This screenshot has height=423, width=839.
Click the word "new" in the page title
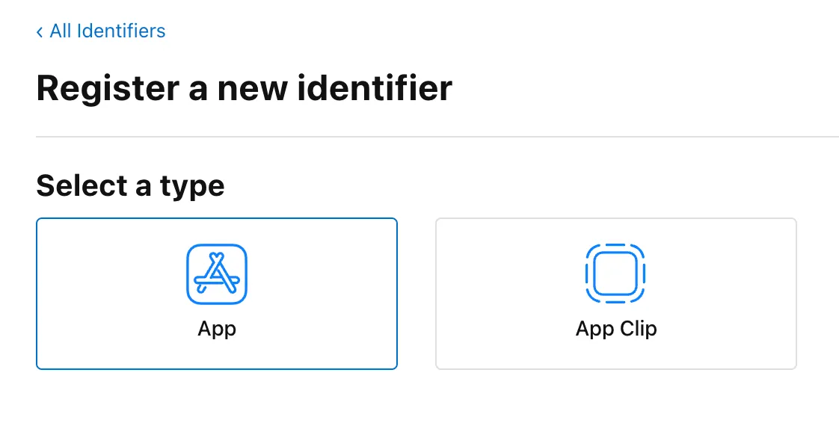251,88
